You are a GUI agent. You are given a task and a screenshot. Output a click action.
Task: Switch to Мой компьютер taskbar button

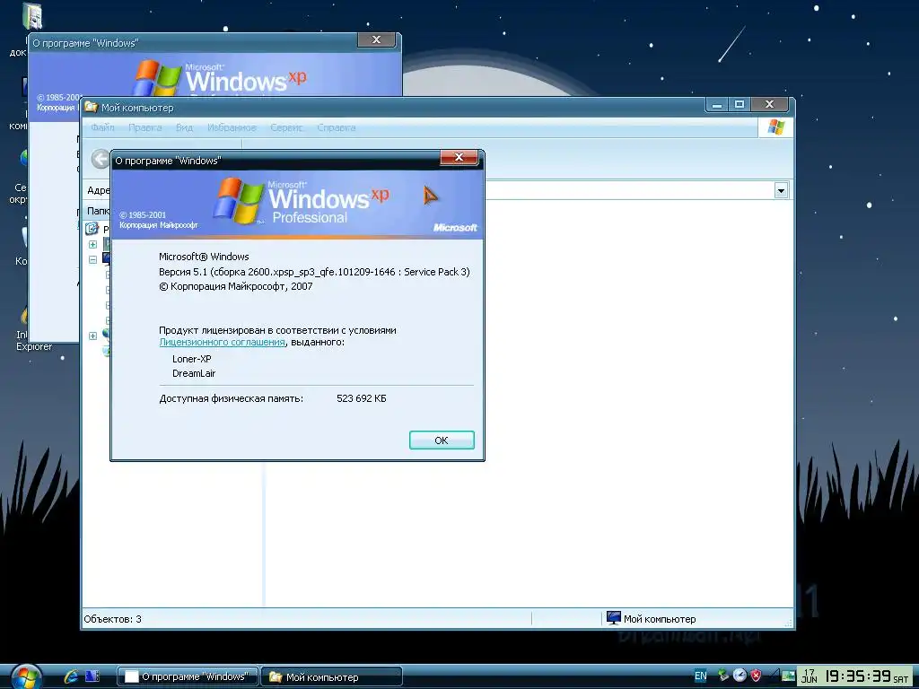(x=331, y=676)
